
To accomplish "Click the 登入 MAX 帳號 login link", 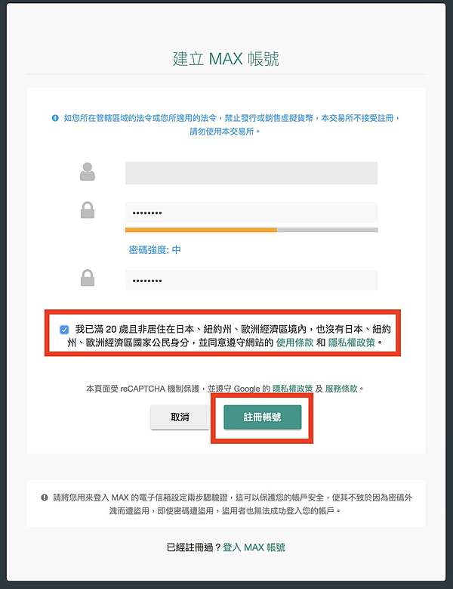I will [x=254, y=547].
